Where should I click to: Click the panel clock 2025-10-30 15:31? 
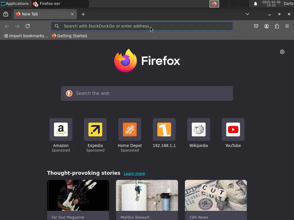point(271,3)
